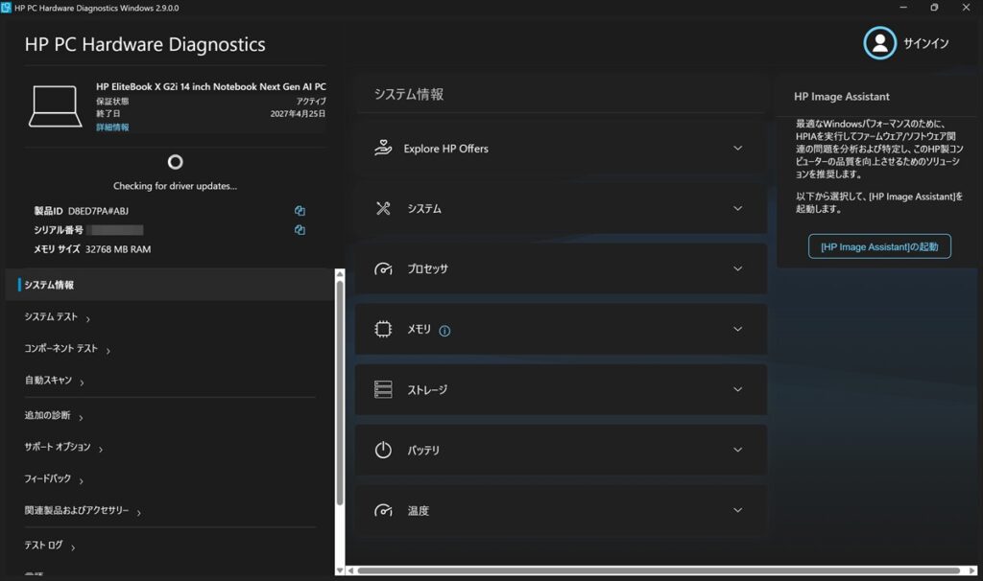
Task: Click the battery power icon
Action: [383, 450]
